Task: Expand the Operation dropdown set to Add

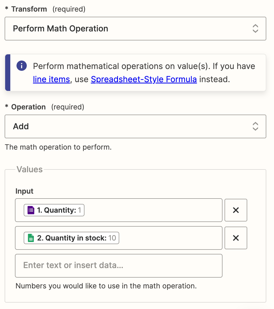Action: 129,126
